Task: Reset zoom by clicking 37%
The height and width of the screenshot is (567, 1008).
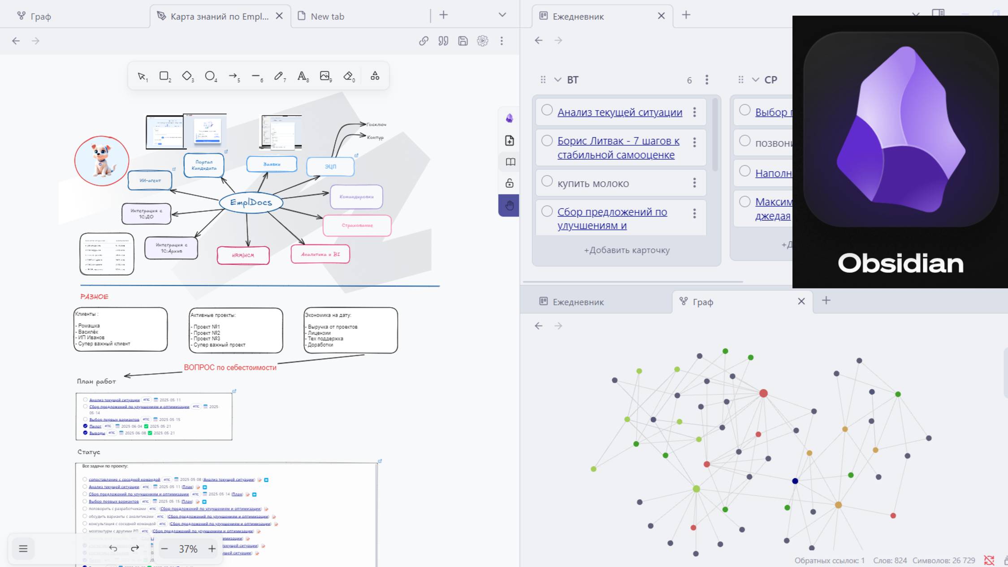Action: click(188, 549)
